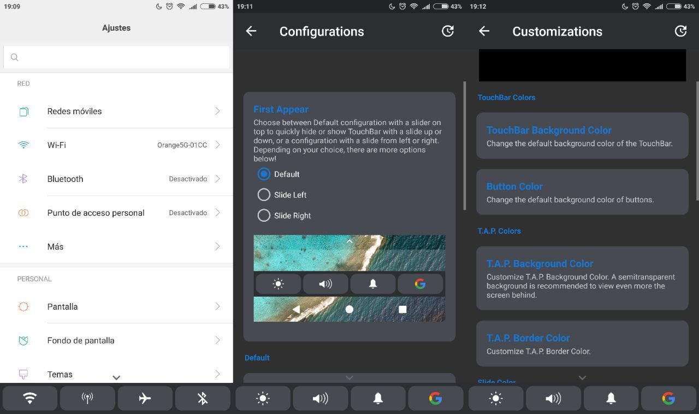Image resolution: width=699 pixels, height=414 pixels.
Task: Open Pantalla via its right chevron
Action: click(217, 306)
